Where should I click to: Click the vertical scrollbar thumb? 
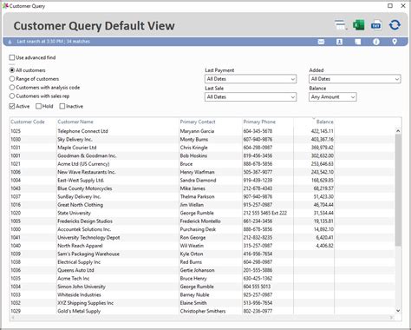pos(398,190)
